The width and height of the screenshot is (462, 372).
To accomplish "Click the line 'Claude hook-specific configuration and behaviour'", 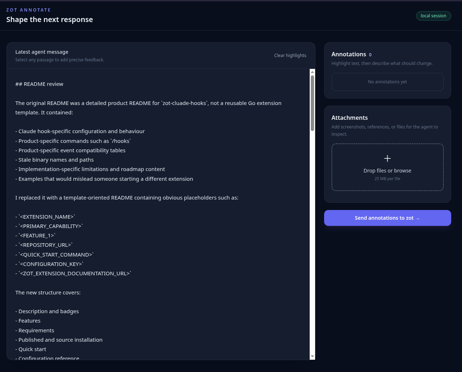I will pyautogui.click(x=80, y=131).
